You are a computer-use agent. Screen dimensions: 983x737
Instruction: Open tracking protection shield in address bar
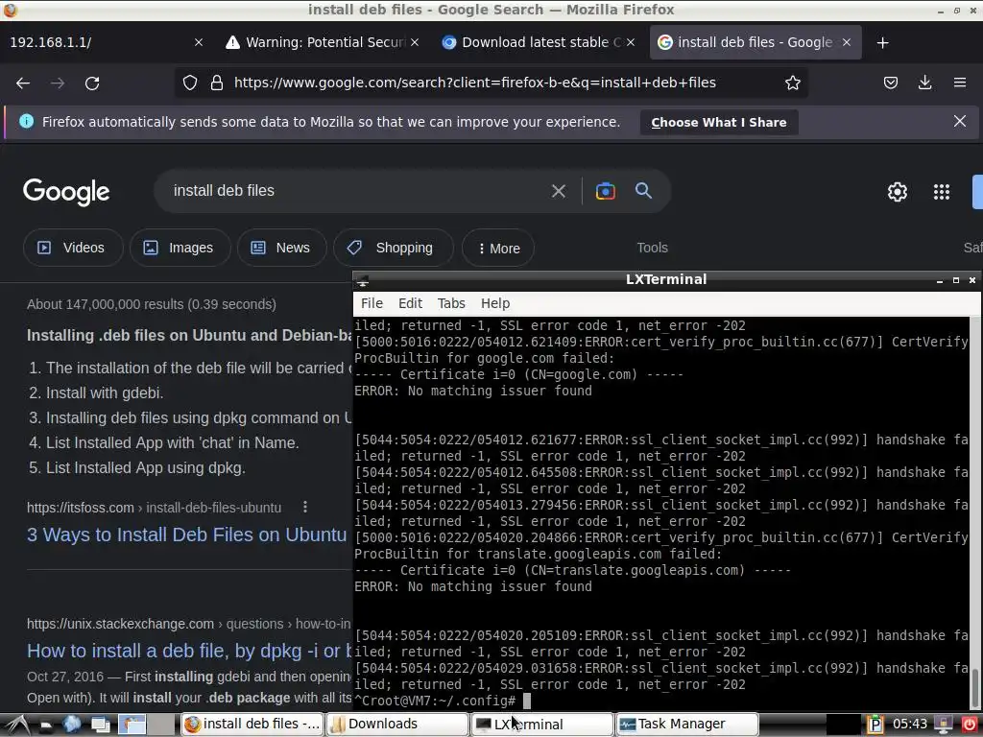(190, 83)
